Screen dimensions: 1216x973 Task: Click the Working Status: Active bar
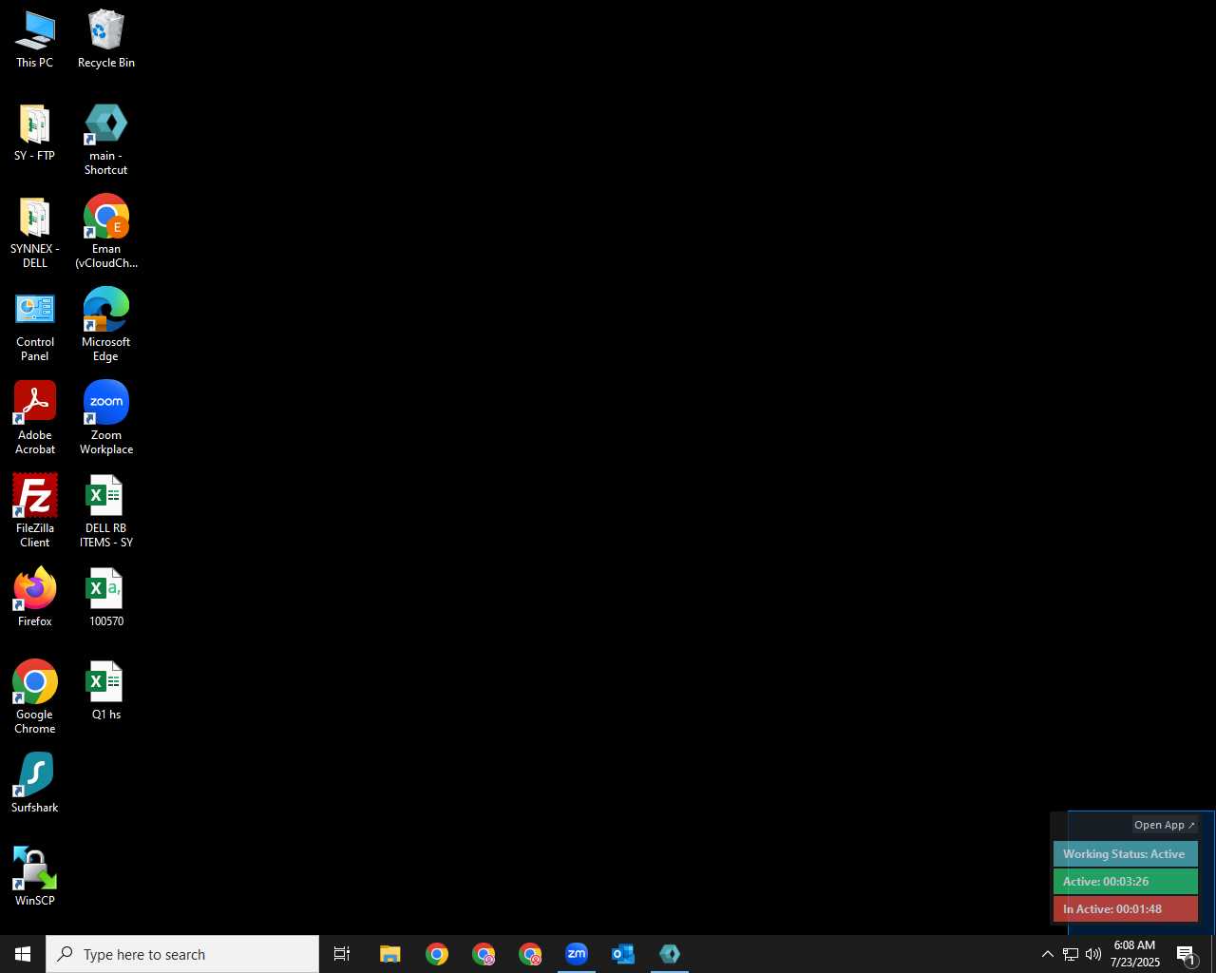click(x=1126, y=854)
